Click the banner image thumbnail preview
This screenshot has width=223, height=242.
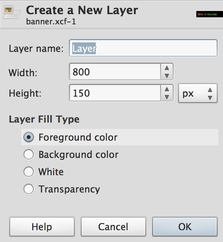[209, 14]
